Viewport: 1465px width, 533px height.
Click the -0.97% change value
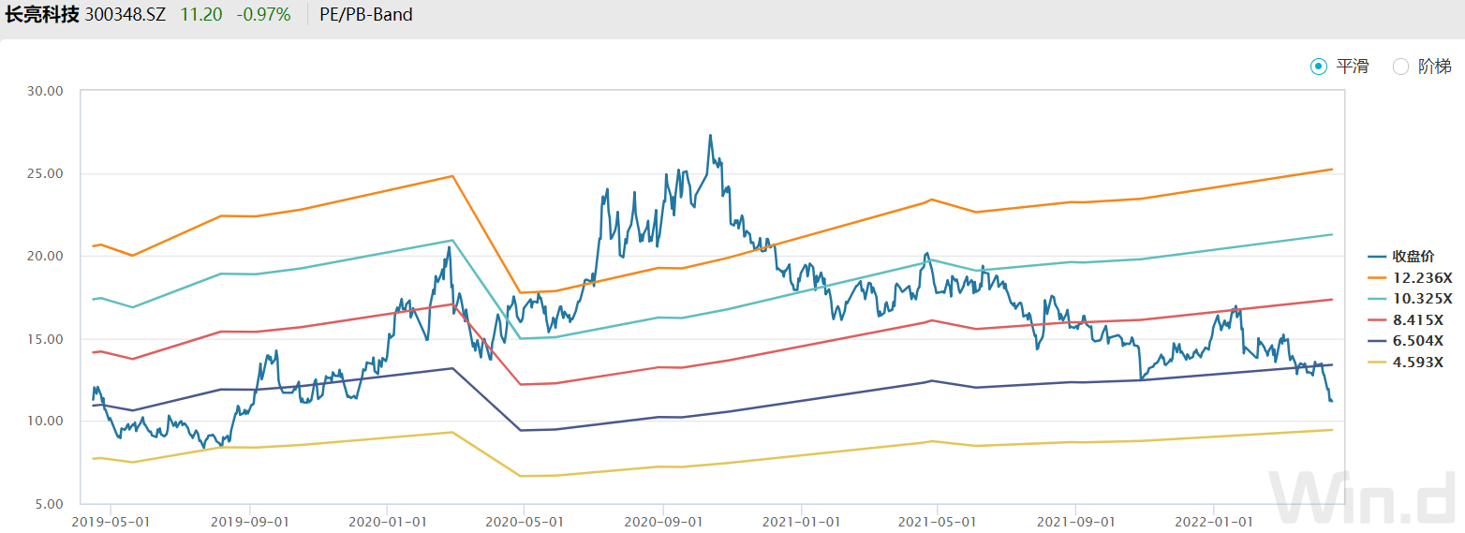point(262,15)
